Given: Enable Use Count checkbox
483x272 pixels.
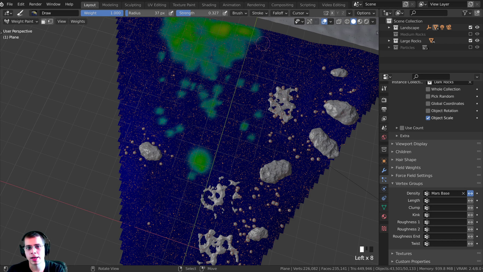Looking at the screenshot, I should tap(402, 128).
